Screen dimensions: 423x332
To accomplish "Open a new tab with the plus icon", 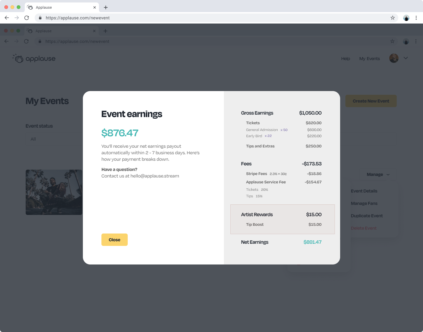I will (106, 7).
